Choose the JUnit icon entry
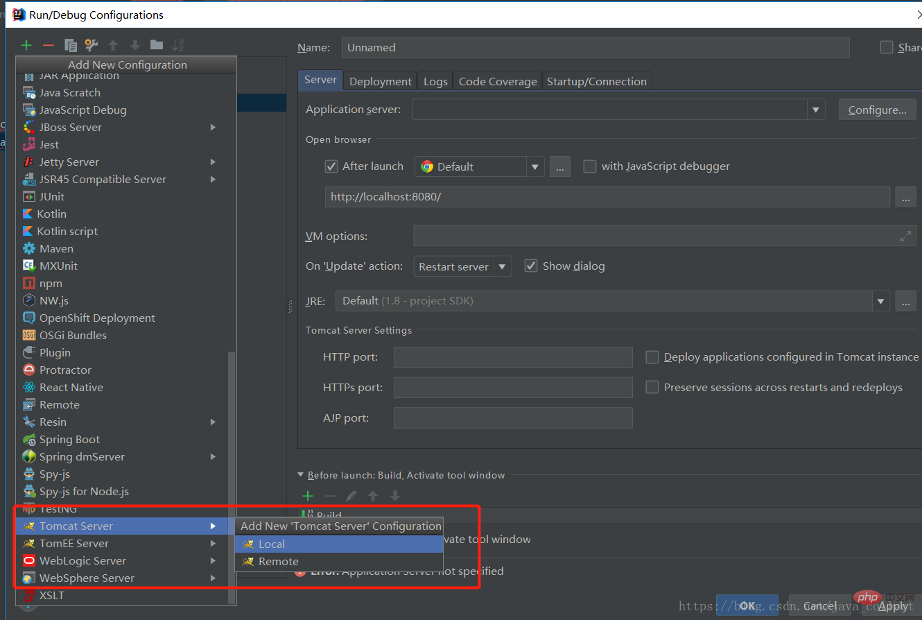This screenshot has height=620, width=922. pyautogui.click(x=29, y=196)
